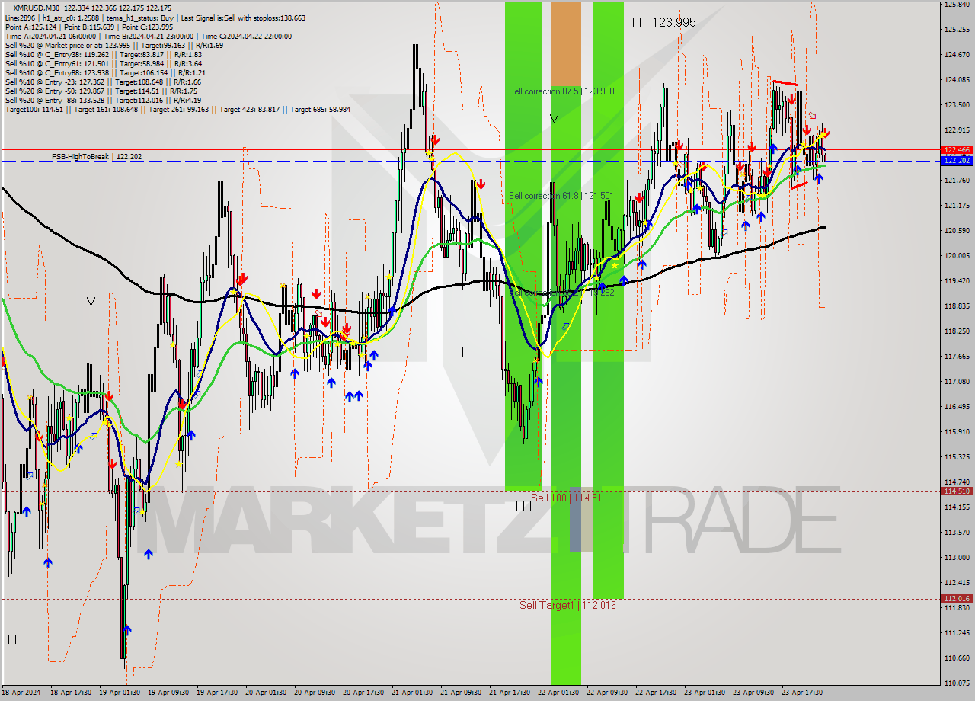Click the '23 Apr 09:30' time label
This screenshot has height=701, width=975.
[x=753, y=693]
